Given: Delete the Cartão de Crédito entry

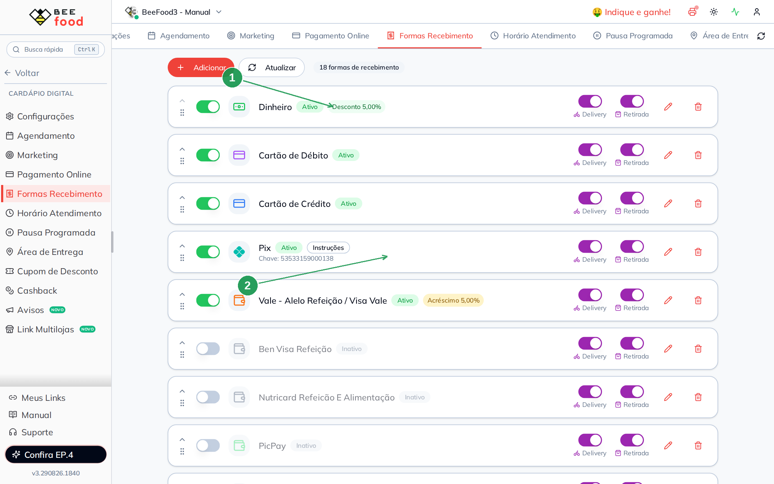Looking at the screenshot, I should click(698, 204).
